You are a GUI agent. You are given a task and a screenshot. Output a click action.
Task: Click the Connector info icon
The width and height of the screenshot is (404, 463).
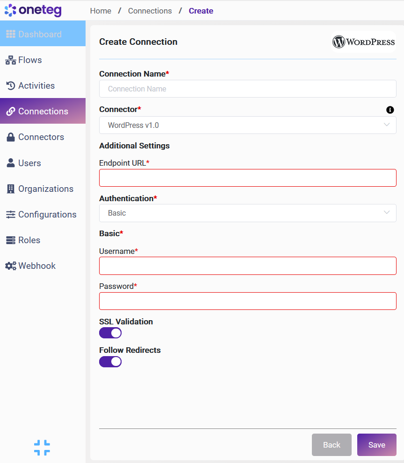(x=390, y=110)
